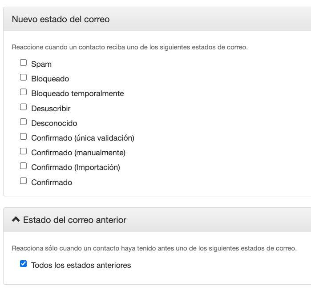Click the Confirmado (manualmente) label
The height and width of the screenshot is (295, 311).
[x=78, y=153]
